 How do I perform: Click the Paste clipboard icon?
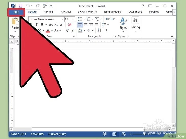[15, 21]
